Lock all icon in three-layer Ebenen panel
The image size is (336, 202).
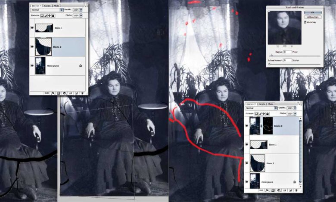point(53,15)
